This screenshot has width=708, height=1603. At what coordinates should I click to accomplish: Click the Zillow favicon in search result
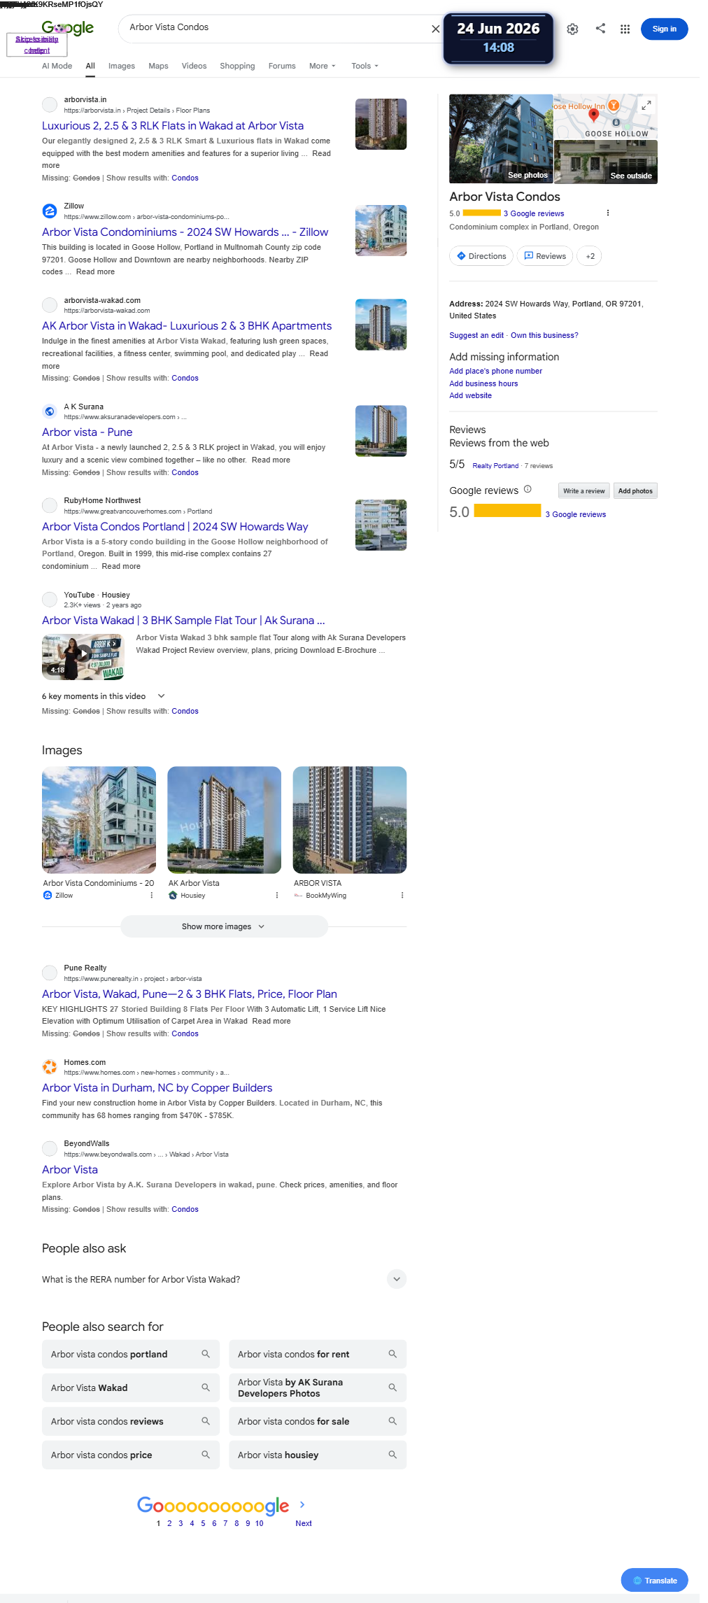[x=50, y=211]
